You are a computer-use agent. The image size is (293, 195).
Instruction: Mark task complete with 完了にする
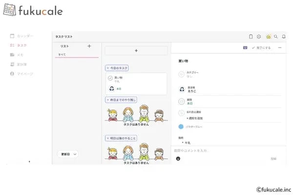point(261,48)
